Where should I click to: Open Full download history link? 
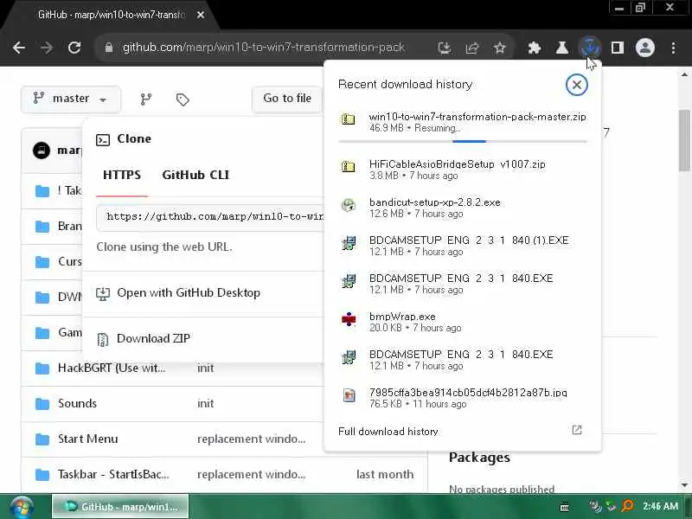point(388,431)
